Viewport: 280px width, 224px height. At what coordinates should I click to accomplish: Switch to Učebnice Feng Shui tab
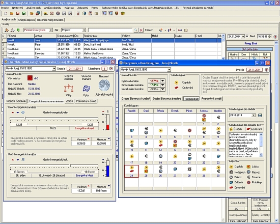tap(50, 20)
